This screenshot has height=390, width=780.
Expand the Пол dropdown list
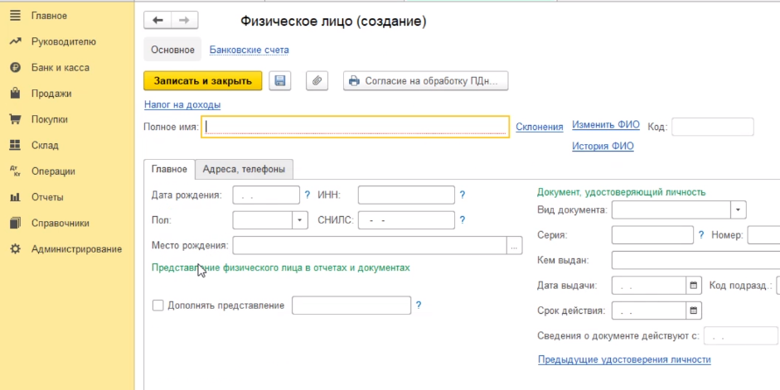(x=300, y=220)
